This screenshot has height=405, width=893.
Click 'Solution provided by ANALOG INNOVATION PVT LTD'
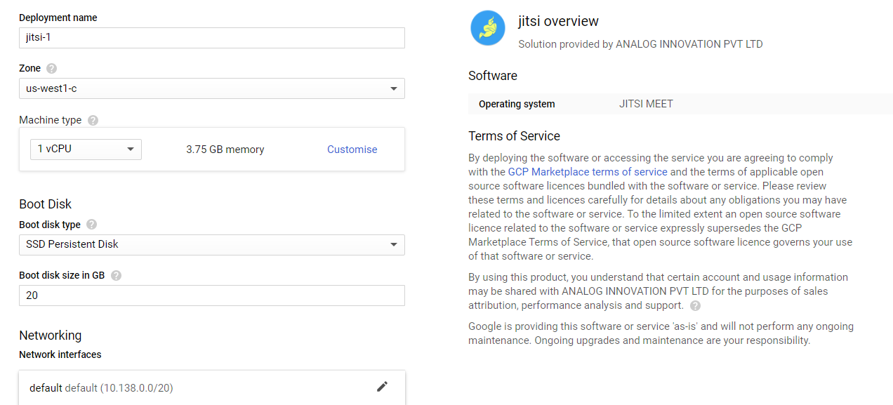click(640, 44)
